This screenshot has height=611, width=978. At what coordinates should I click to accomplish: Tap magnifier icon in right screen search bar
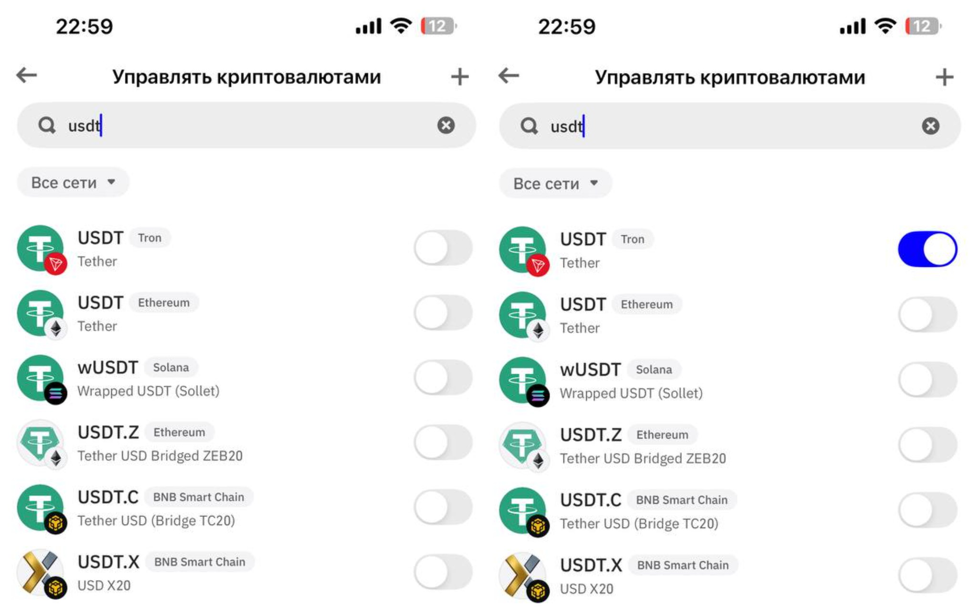pyautogui.click(x=529, y=126)
